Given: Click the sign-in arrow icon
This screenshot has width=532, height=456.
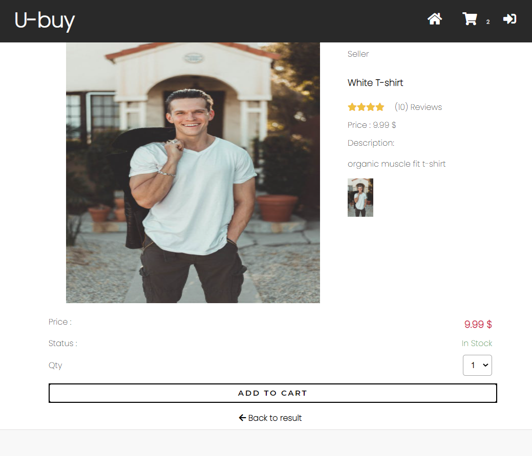Looking at the screenshot, I should click(509, 18).
